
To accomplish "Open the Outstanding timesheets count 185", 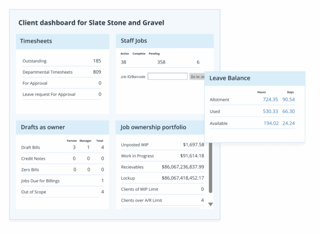I will pyautogui.click(x=97, y=61).
